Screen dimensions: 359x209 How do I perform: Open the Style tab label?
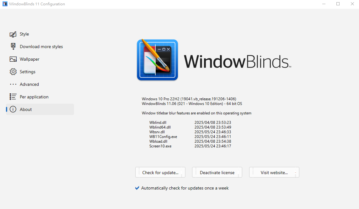click(x=24, y=34)
